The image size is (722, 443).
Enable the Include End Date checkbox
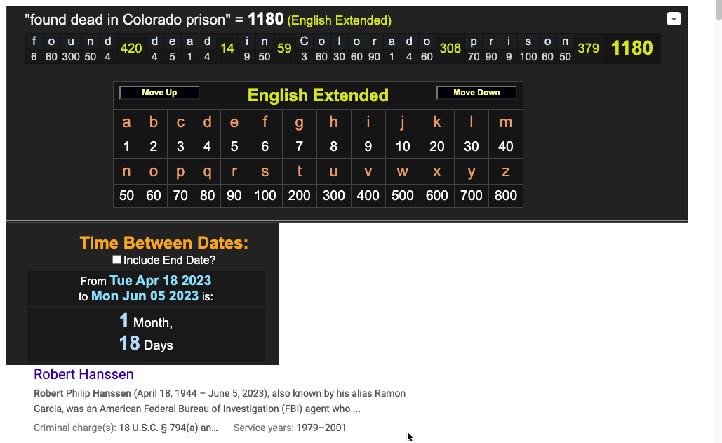click(x=117, y=260)
